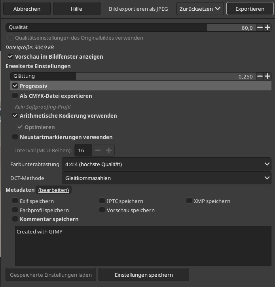The image size is (275, 287).
Task: Uncheck Arithmetische Kodierung verwenden
Action: (x=15, y=115)
